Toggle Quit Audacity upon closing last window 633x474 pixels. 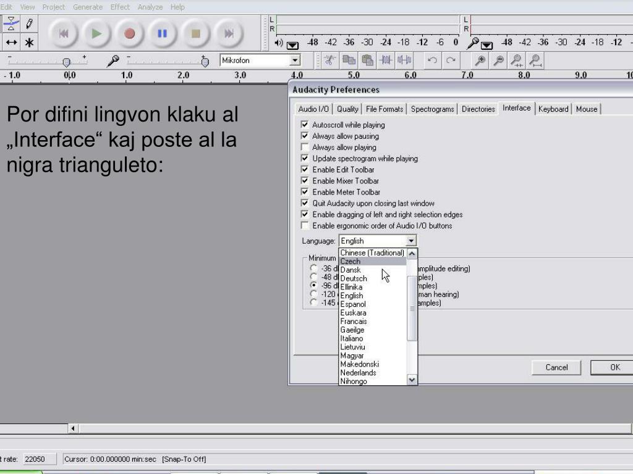pyautogui.click(x=305, y=203)
